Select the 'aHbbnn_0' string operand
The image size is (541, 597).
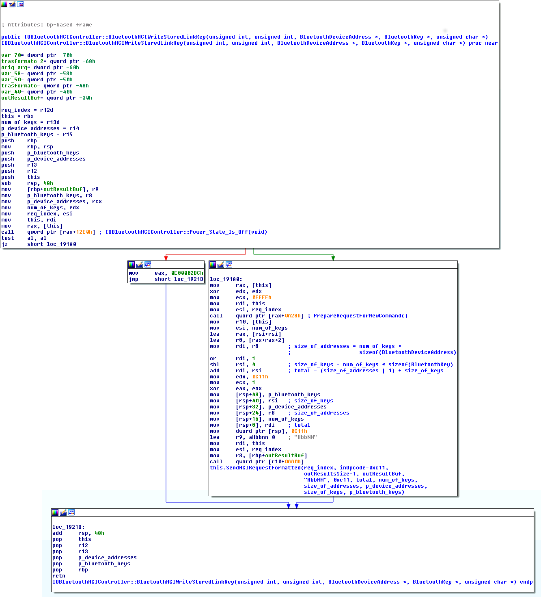262,437
